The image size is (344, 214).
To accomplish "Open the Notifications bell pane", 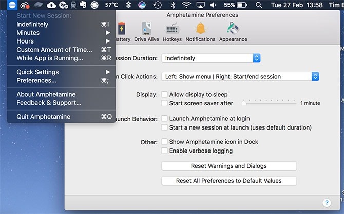I will tap(200, 31).
